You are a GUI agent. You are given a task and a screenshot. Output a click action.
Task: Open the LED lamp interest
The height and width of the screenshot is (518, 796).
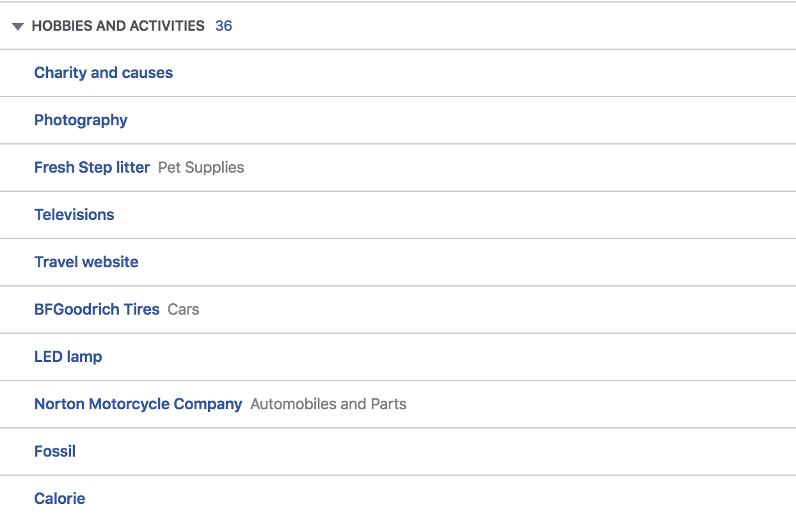click(68, 357)
